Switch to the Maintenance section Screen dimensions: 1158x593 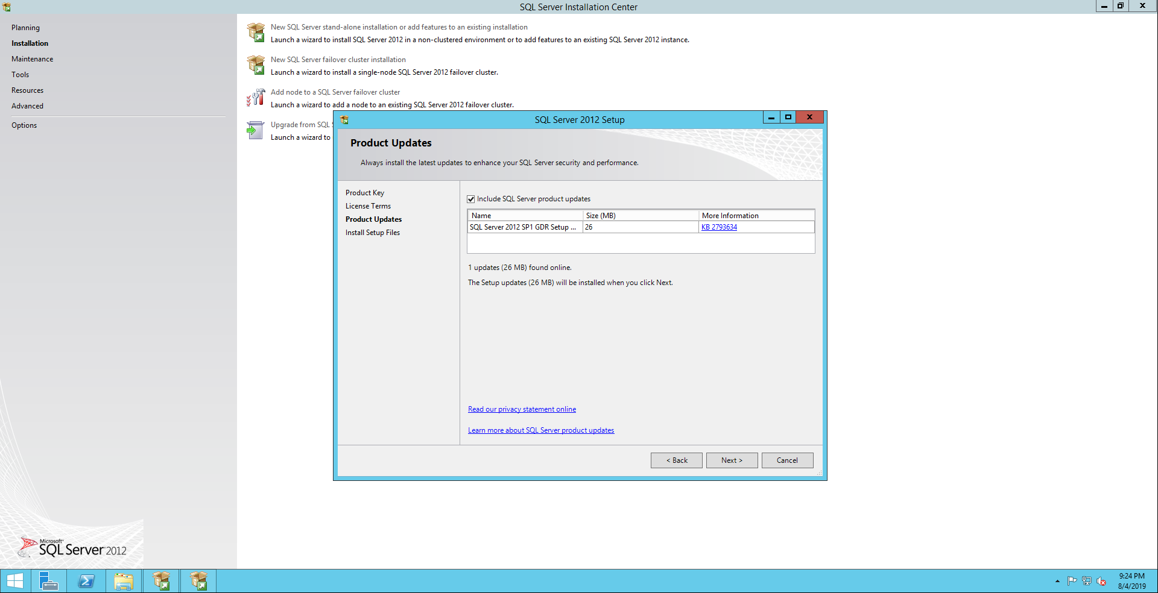(x=32, y=59)
